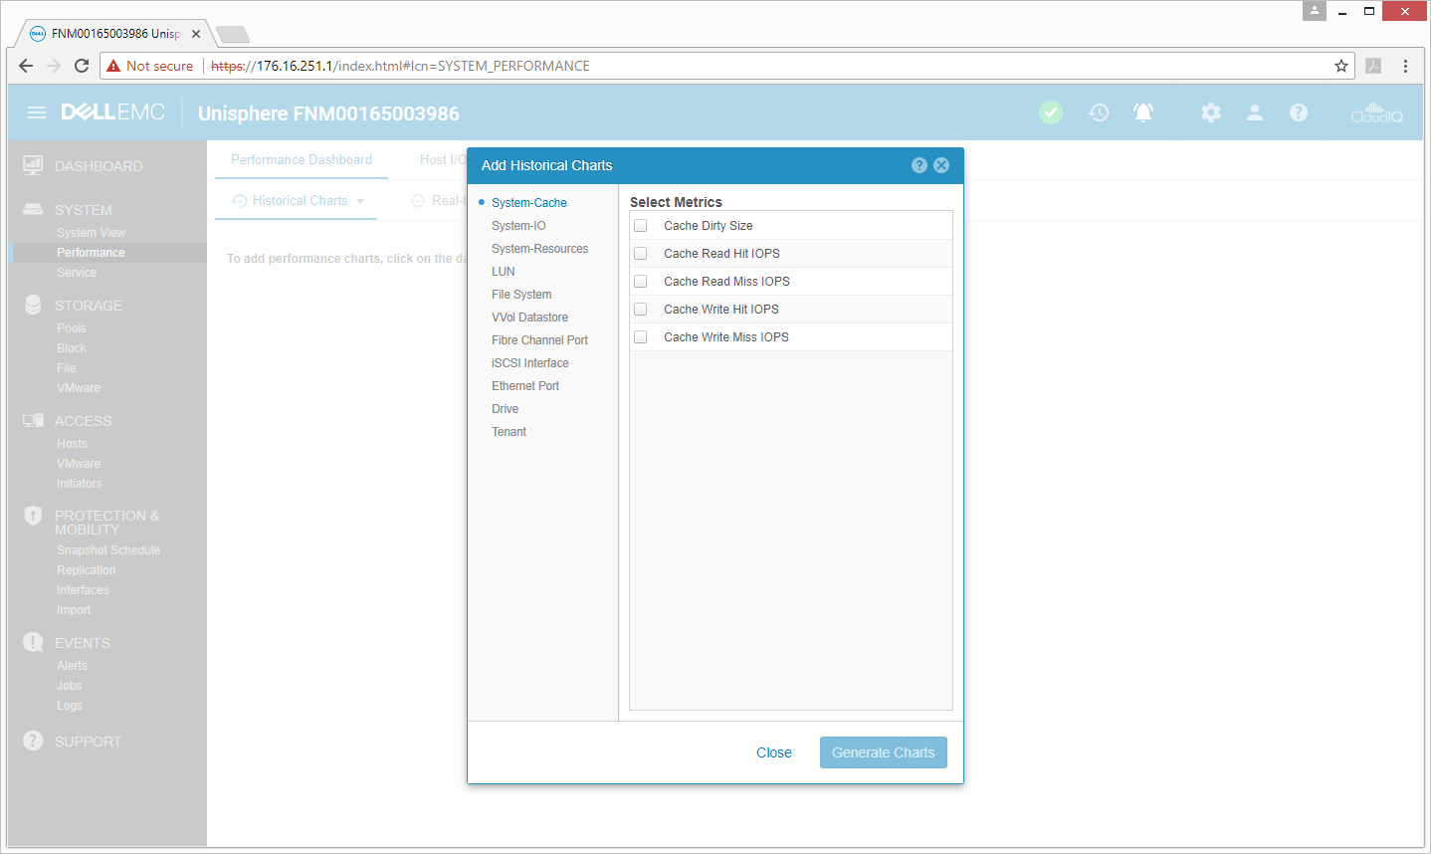Click the Support sidebar icon
Image resolution: width=1431 pixels, height=854 pixels.
pos(33,741)
